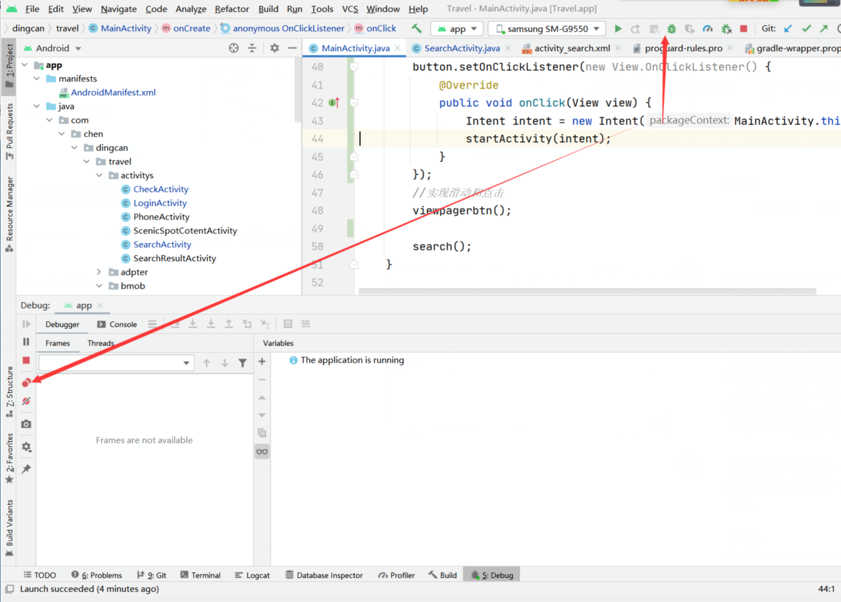Click the Git push green arrow
This screenshot has height=602, width=841.
coord(824,28)
